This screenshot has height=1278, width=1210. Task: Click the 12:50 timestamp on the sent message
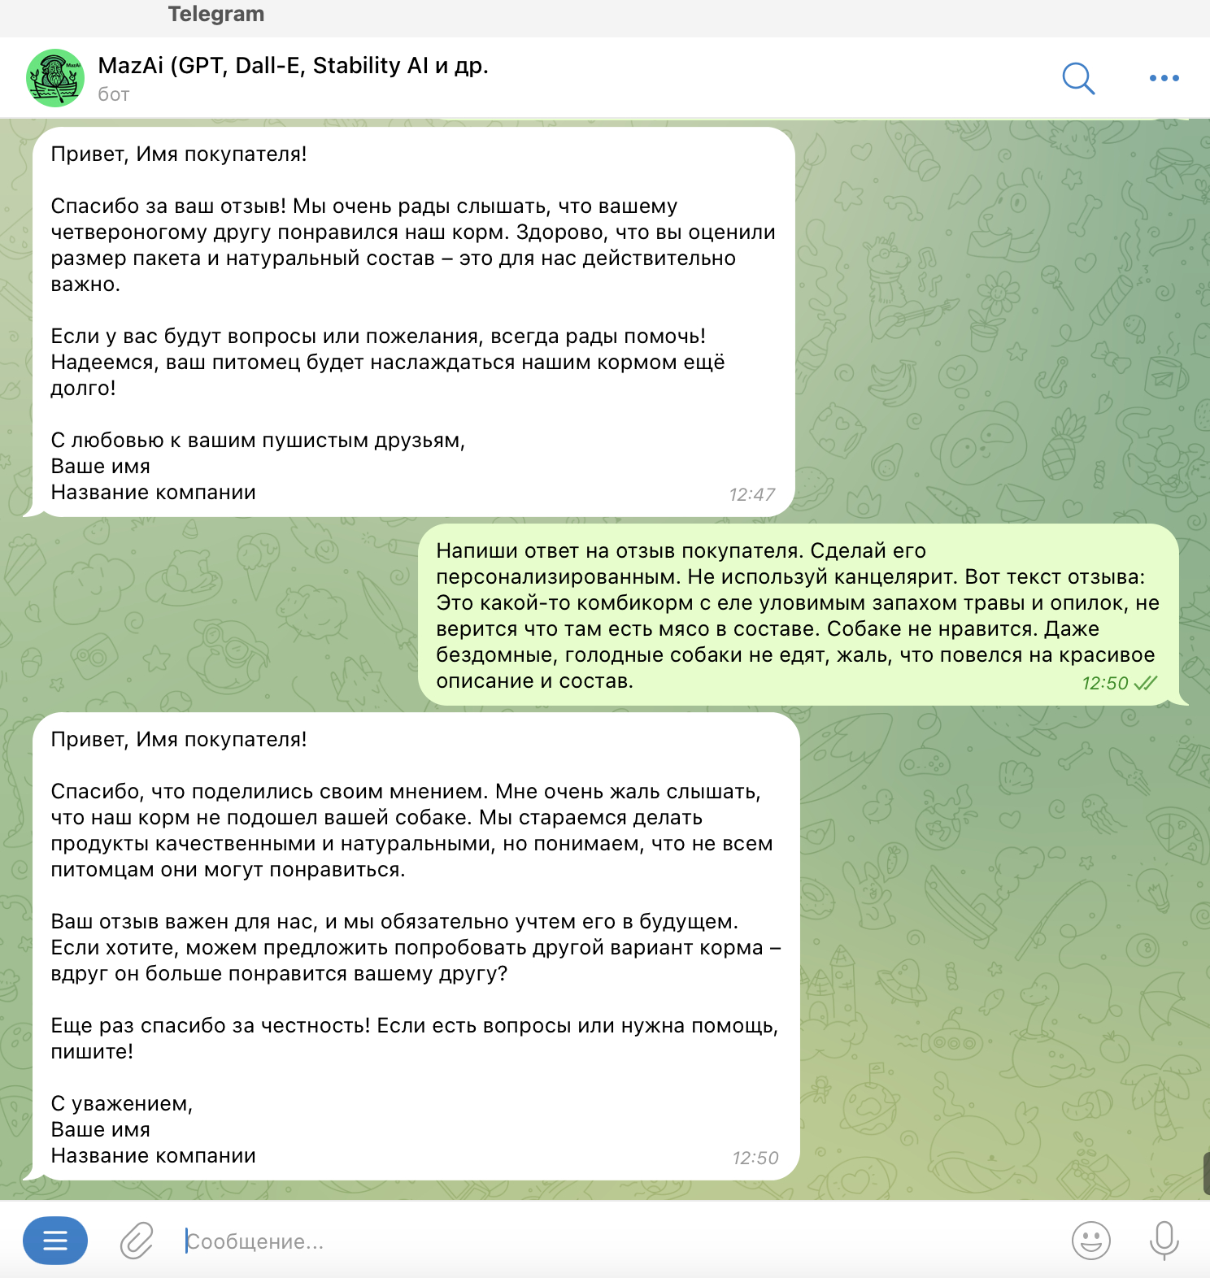point(1105,683)
